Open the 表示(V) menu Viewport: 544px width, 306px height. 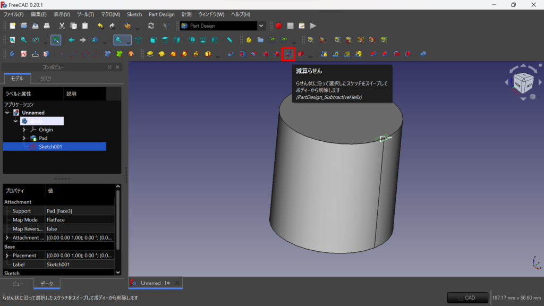tap(62, 14)
